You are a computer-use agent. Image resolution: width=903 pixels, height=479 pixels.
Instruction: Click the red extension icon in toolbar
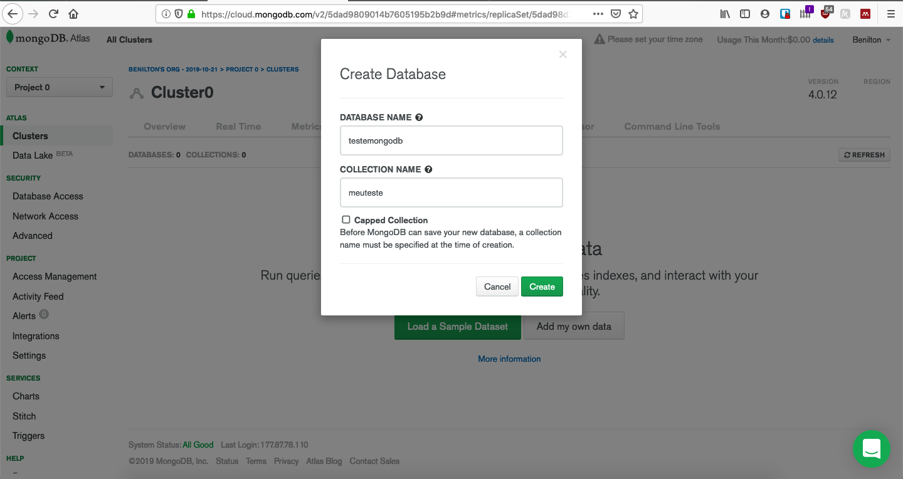click(865, 13)
